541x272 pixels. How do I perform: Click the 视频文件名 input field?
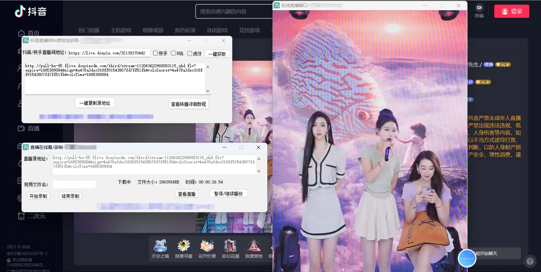pyautogui.click(x=74, y=184)
